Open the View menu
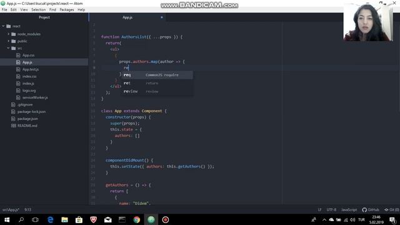The width and height of the screenshot is (400, 225). [24, 10]
